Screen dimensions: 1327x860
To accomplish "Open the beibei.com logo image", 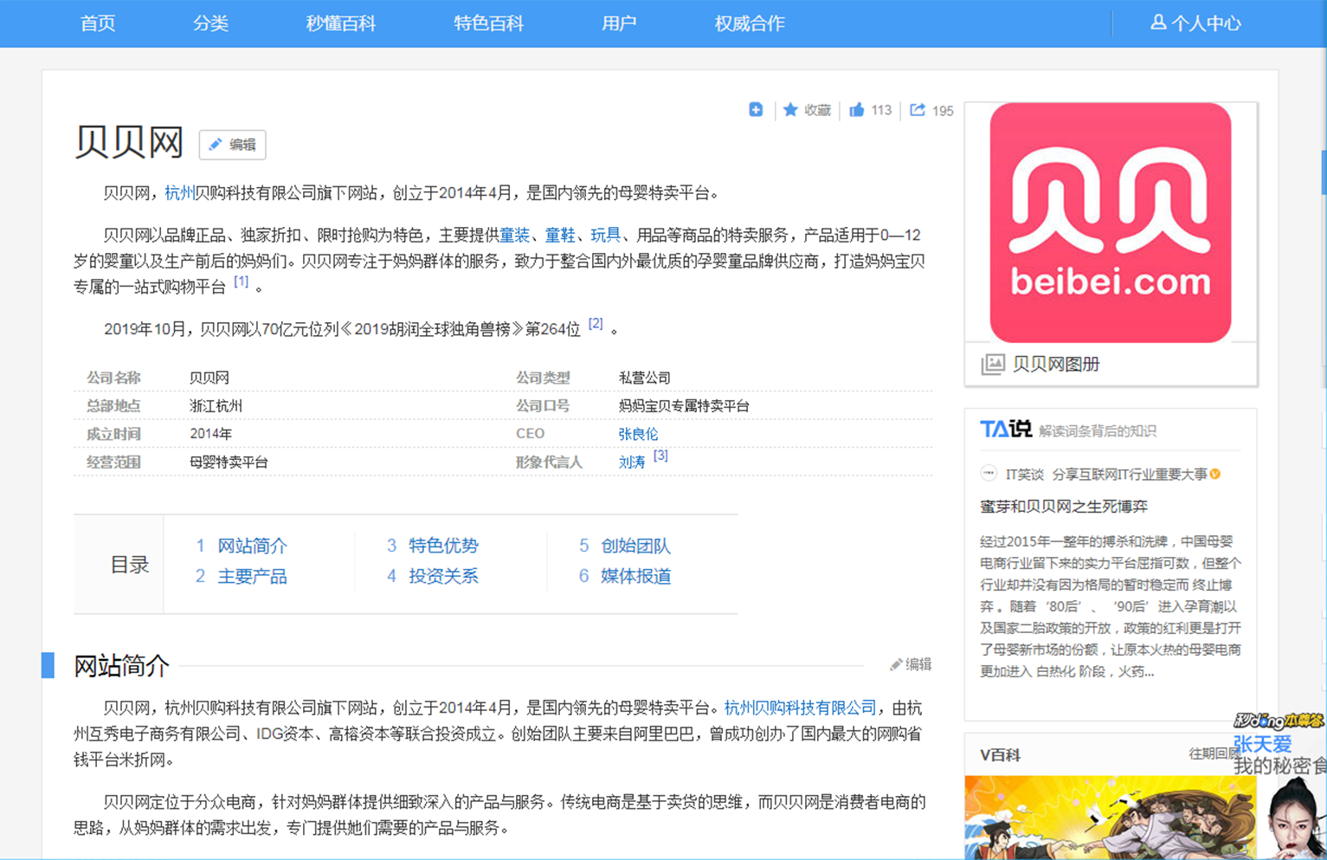I will pos(1111,223).
